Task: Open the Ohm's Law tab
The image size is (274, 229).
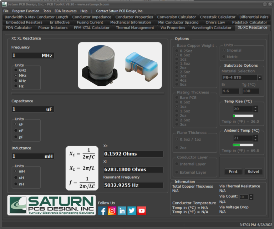Action: [215, 22]
